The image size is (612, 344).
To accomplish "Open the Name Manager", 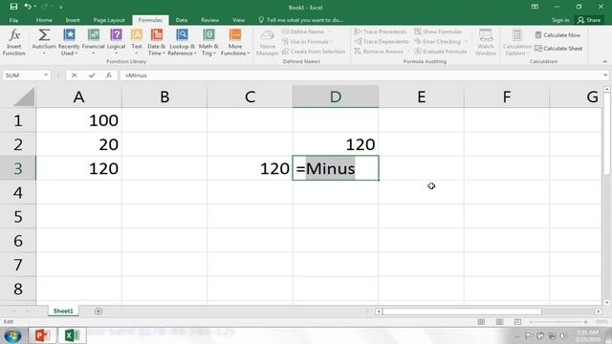I will [268, 42].
